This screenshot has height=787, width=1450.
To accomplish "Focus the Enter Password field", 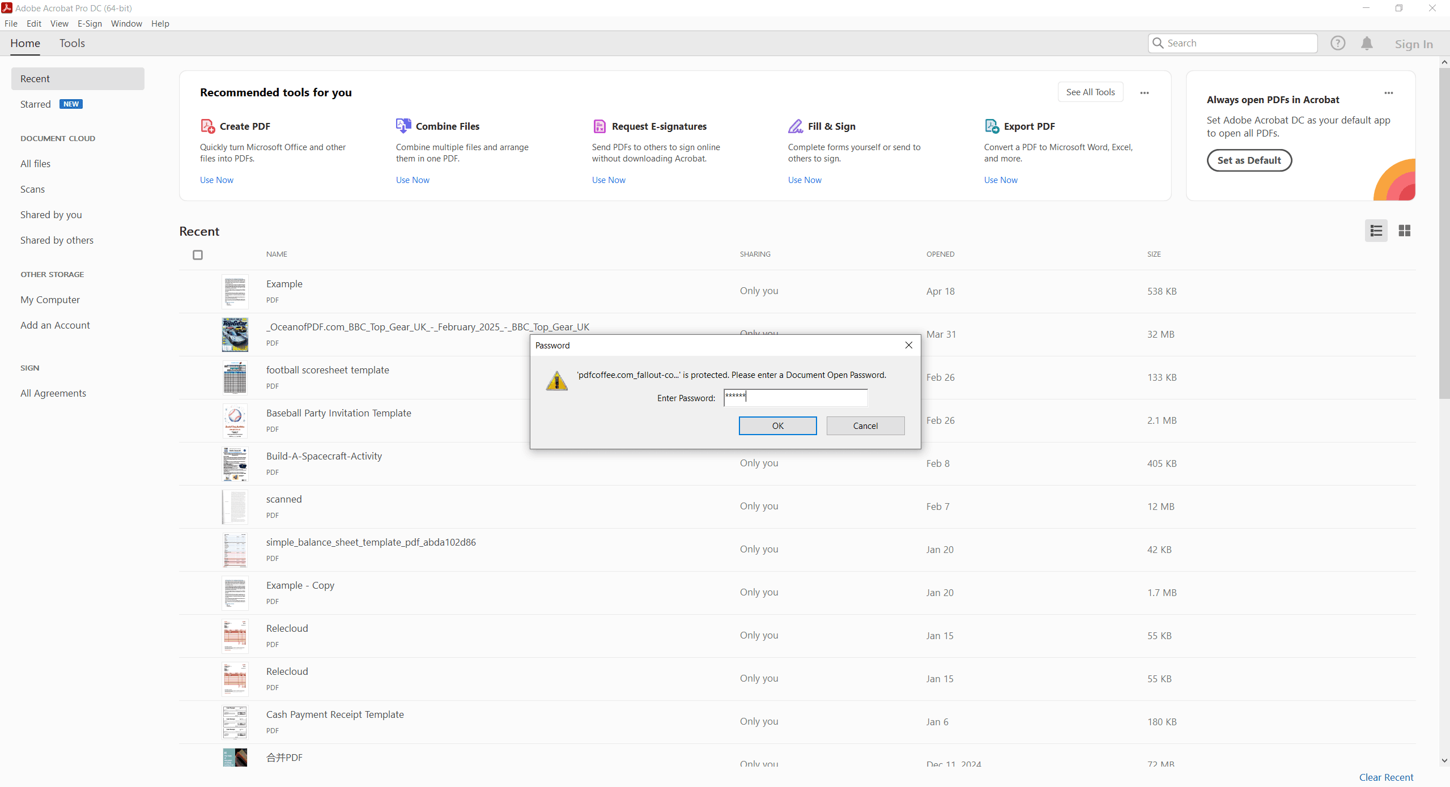I will point(796,398).
